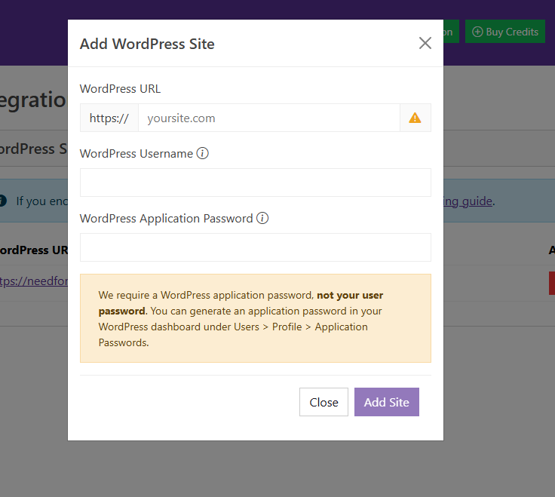Open the troubleshooting guide link in background

click(x=468, y=201)
